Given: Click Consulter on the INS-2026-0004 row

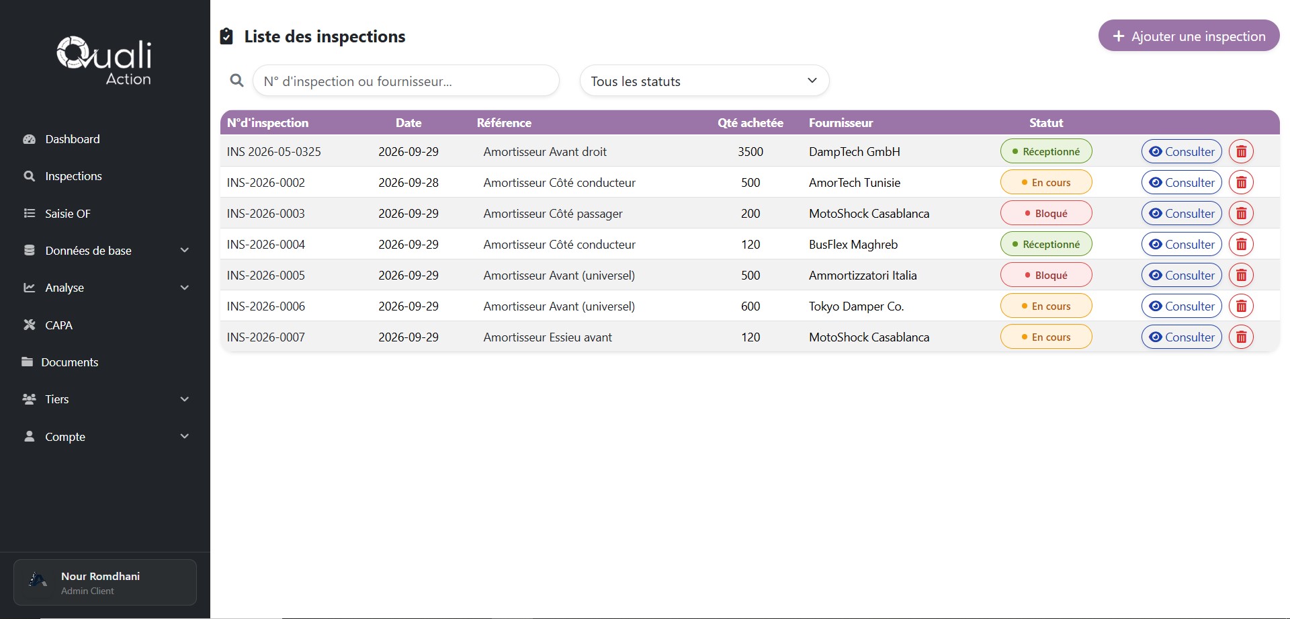Looking at the screenshot, I should coord(1181,244).
